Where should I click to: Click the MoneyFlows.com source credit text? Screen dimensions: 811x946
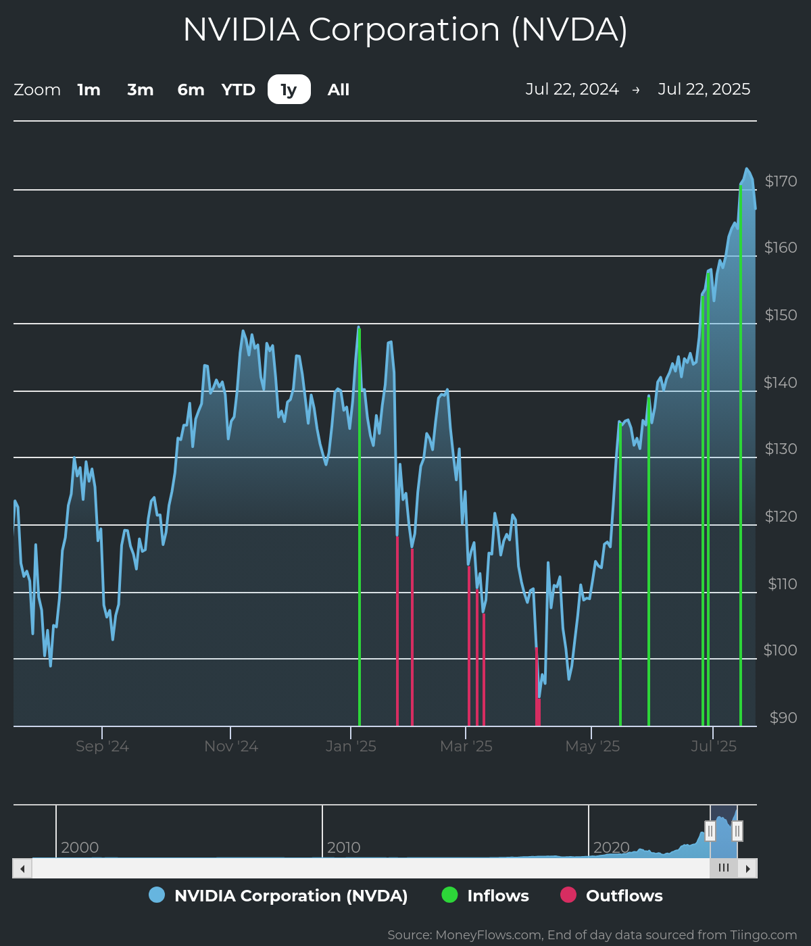coord(592,935)
